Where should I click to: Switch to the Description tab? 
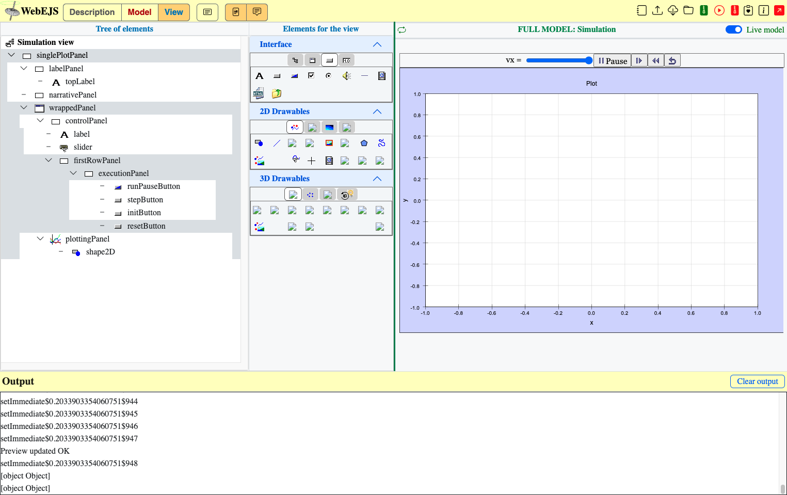pos(92,12)
